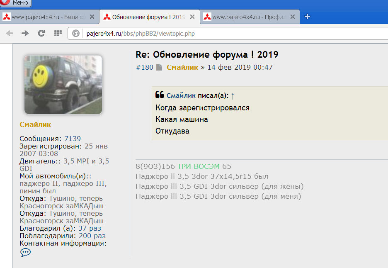Open the 7139 messages count link

coord(73,139)
